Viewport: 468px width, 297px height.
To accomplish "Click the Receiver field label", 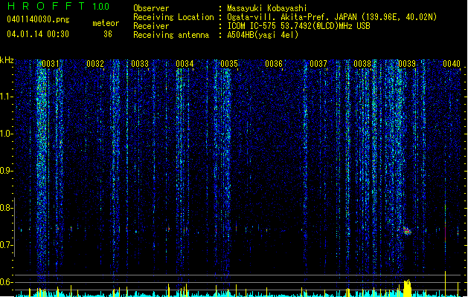I will [151, 26].
